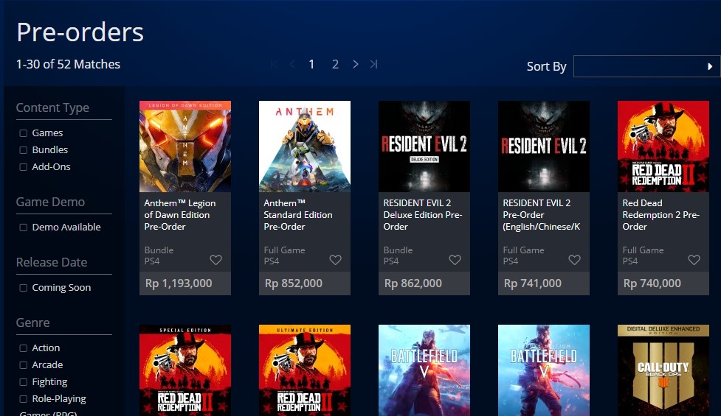Image resolution: width=721 pixels, height=416 pixels.
Task: Open Battlefield V Deluxe Edition cover
Action: 544,370
